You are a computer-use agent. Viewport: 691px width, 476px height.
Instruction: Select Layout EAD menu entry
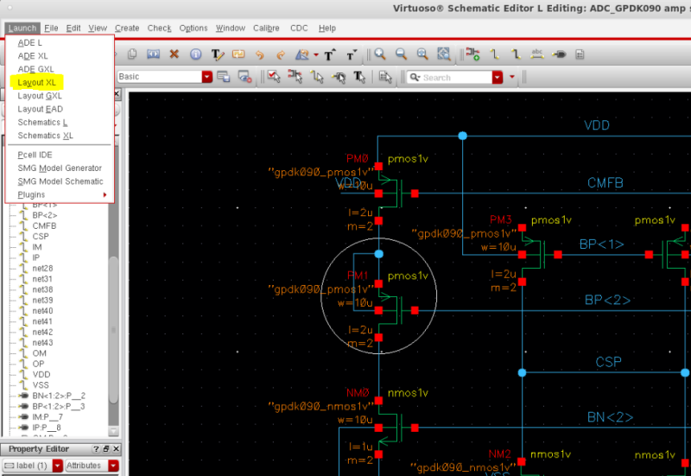(40, 109)
